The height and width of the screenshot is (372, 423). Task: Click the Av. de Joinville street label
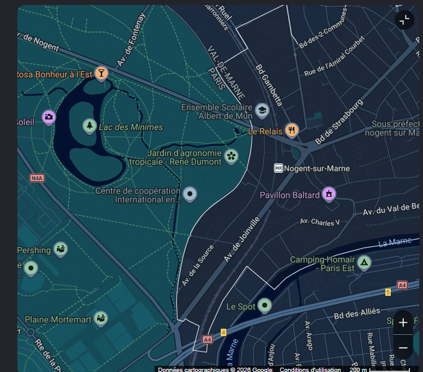coord(242,240)
